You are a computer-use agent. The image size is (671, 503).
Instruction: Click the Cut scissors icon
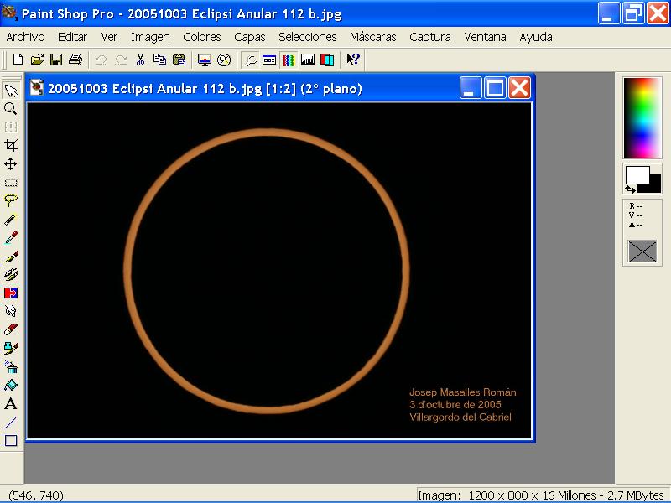click(x=140, y=60)
